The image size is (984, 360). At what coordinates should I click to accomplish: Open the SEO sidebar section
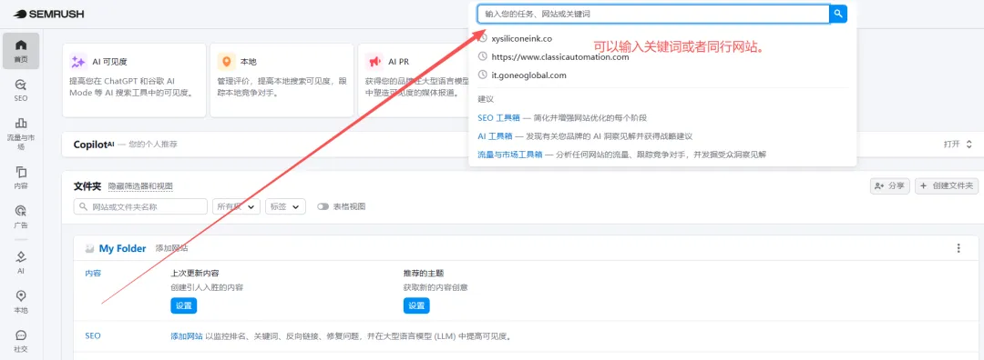click(x=21, y=90)
